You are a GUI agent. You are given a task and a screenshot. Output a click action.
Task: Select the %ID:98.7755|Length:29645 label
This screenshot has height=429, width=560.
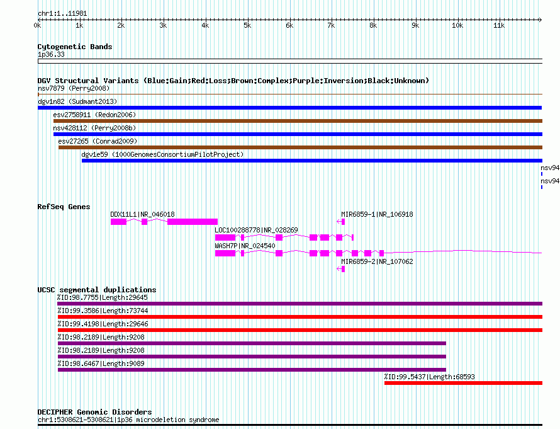click(x=102, y=297)
